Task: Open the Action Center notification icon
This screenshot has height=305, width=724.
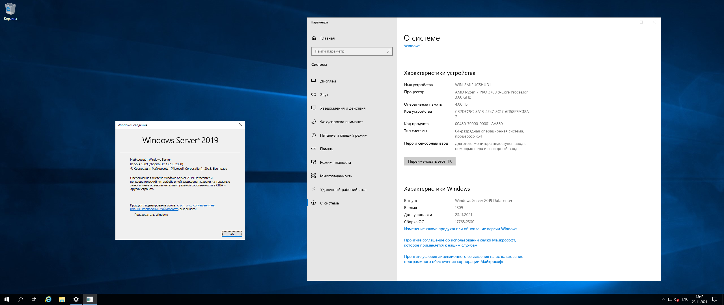Action: [715, 299]
